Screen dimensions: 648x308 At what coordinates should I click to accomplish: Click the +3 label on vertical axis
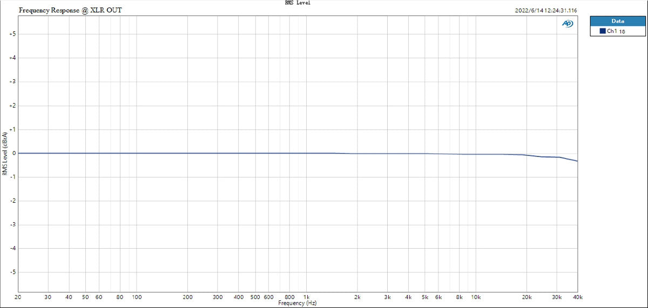tap(12, 81)
